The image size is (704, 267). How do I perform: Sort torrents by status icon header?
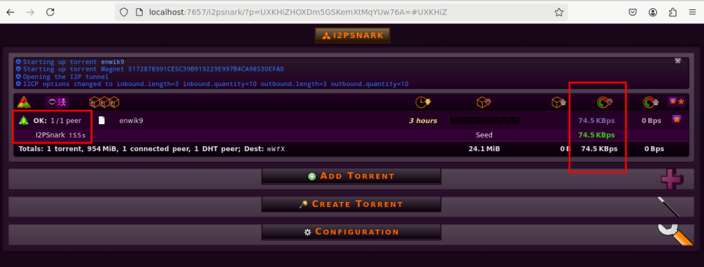pyautogui.click(x=24, y=102)
